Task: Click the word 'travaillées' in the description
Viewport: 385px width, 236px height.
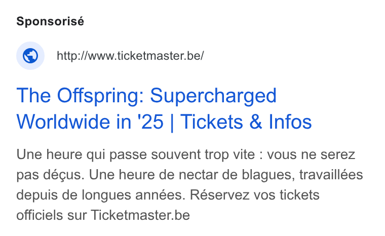Action: tap(331, 175)
